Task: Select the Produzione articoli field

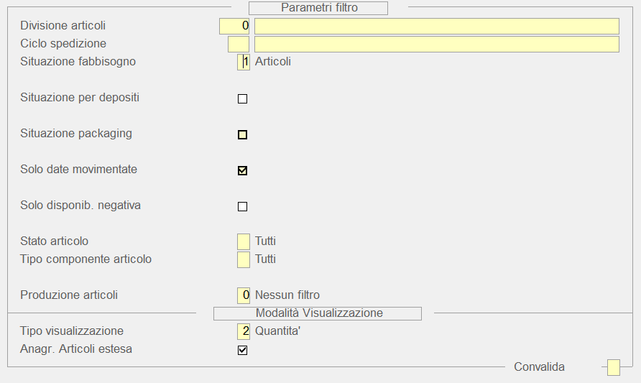Action: coord(244,295)
